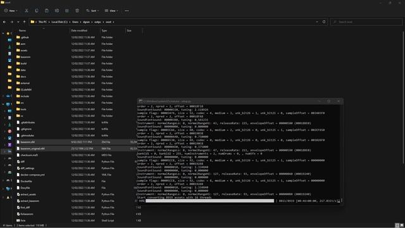405x228 pixels.
Task: Collapse the Quick access tree node
Action: point(3,34)
